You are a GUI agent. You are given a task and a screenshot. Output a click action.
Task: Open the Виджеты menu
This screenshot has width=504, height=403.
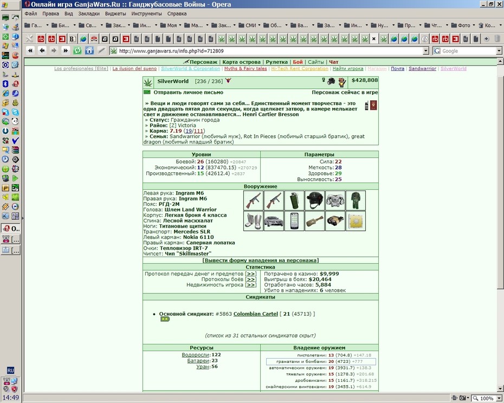(115, 14)
